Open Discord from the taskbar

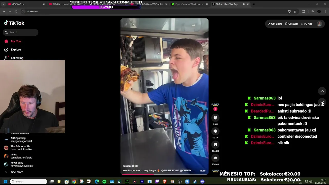[202, 181]
